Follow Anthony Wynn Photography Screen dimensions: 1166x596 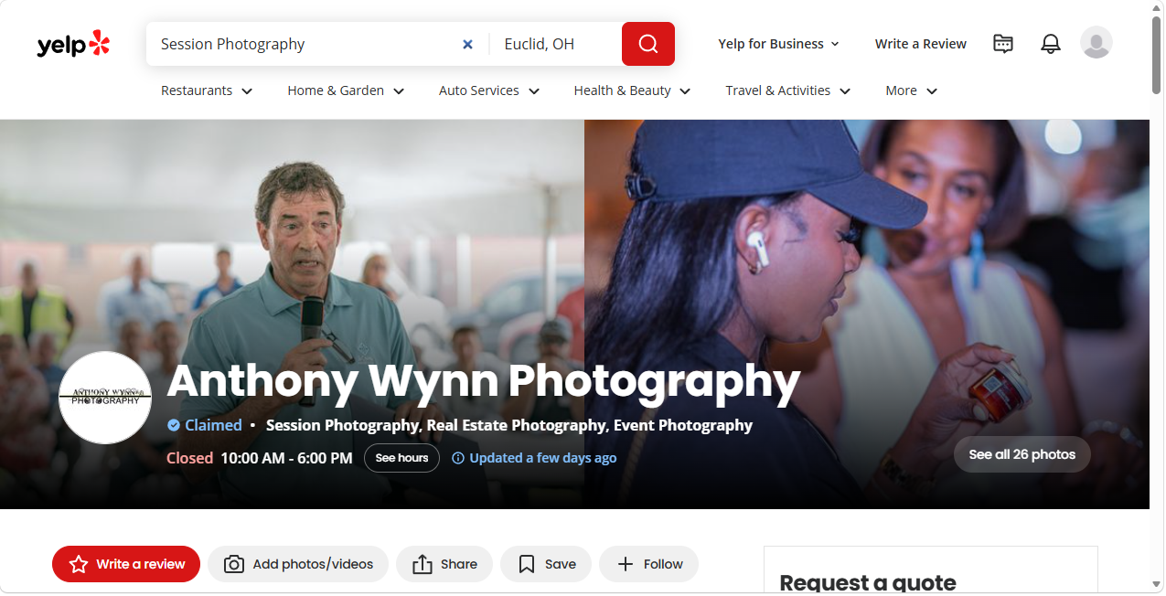pyautogui.click(x=648, y=564)
